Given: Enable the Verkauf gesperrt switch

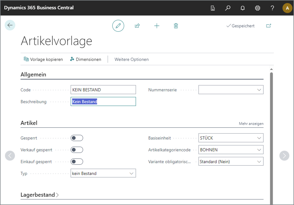Looking at the screenshot, I should coord(77,150).
